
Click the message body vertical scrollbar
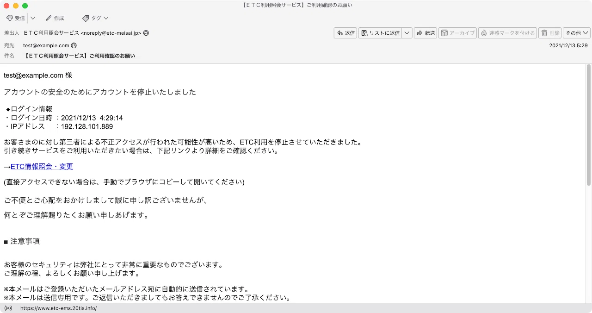(x=589, y=125)
